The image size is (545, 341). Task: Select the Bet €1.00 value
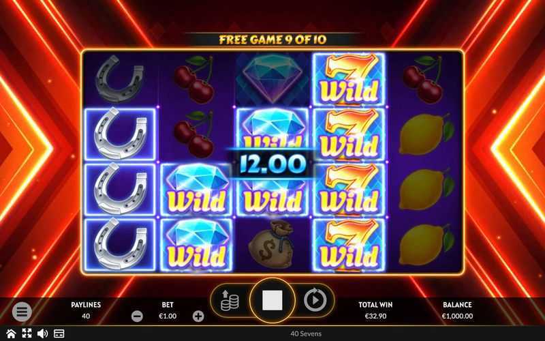click(168, 316)
